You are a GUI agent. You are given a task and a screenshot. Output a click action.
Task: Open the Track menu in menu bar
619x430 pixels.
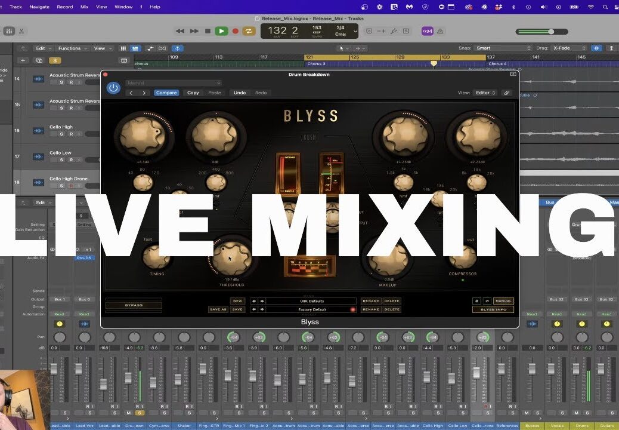coord(16,7)
